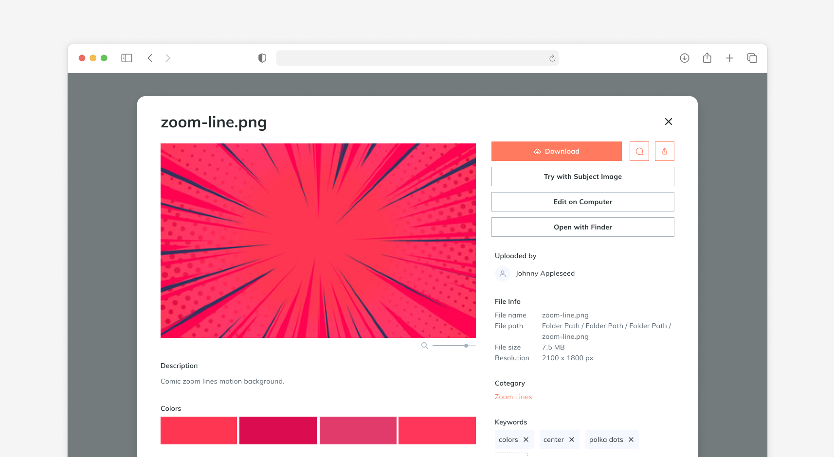Screen dimensions: 834x457
Task: Click the magnifier icon below the image preview
Action: 424,345
